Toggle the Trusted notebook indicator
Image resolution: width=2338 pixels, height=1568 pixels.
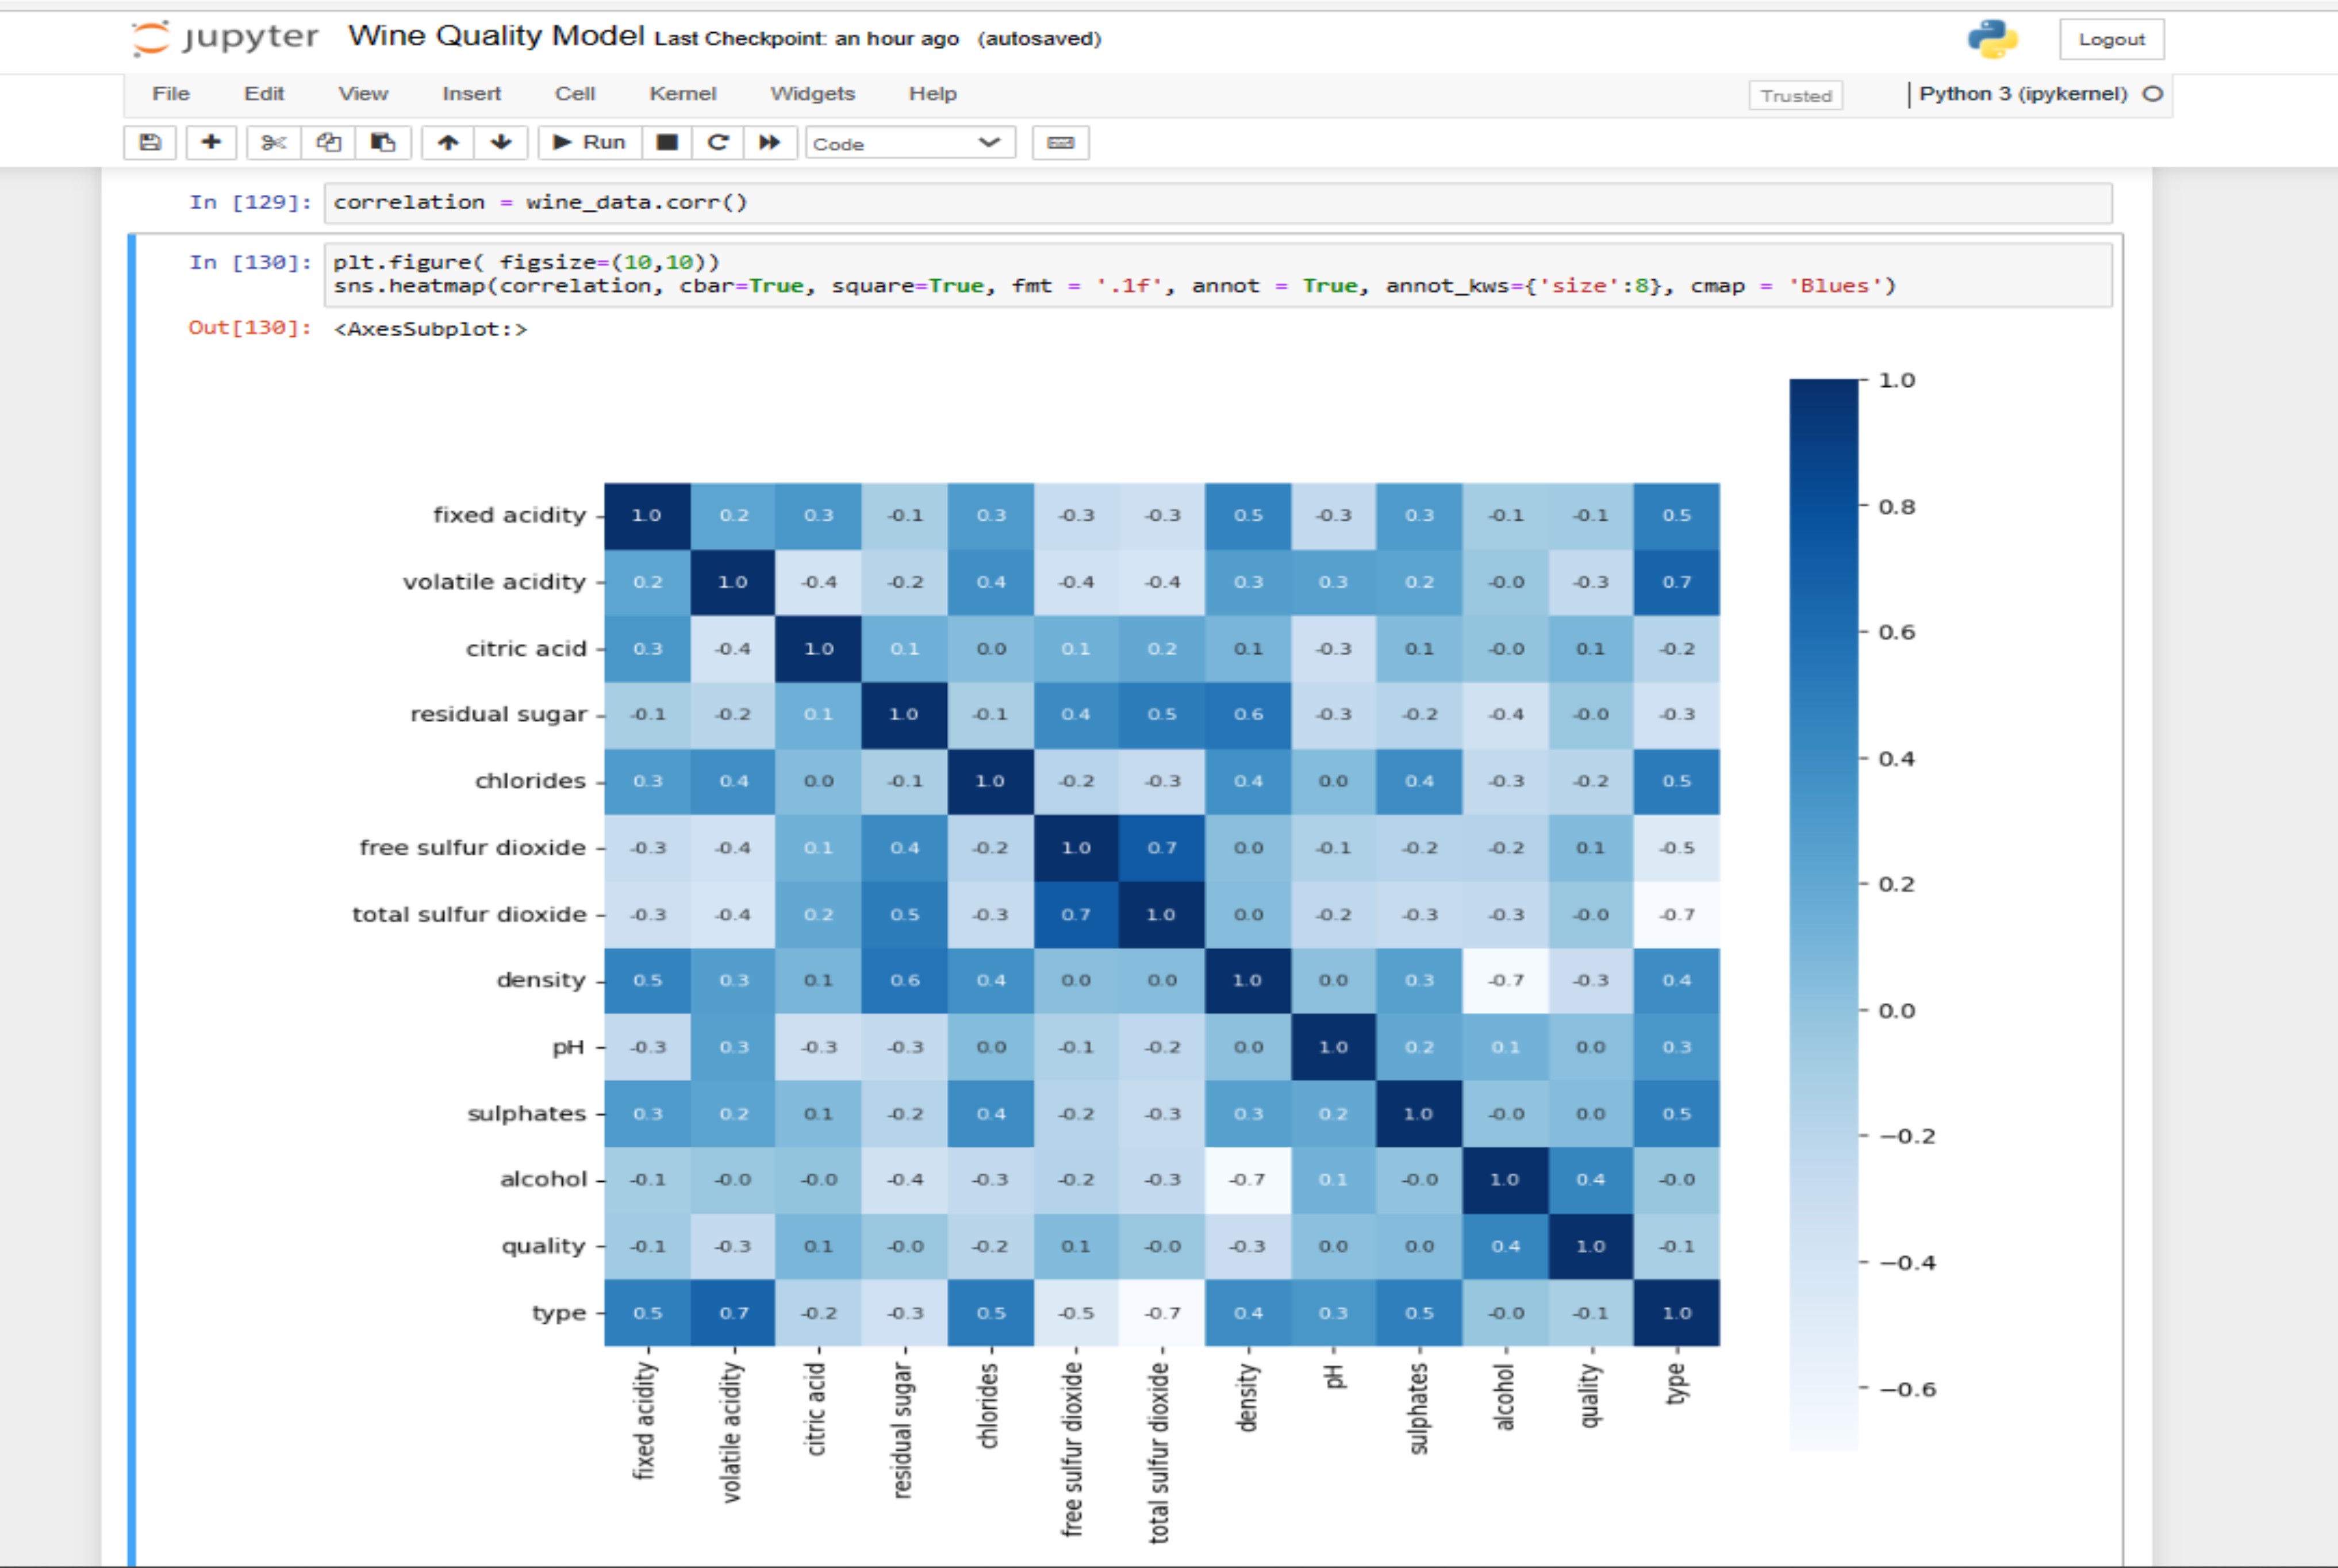(x=1796, y=96)
